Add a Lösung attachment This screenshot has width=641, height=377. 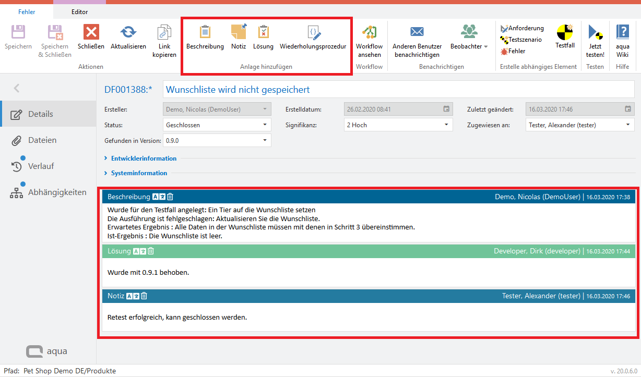[263, 33]
